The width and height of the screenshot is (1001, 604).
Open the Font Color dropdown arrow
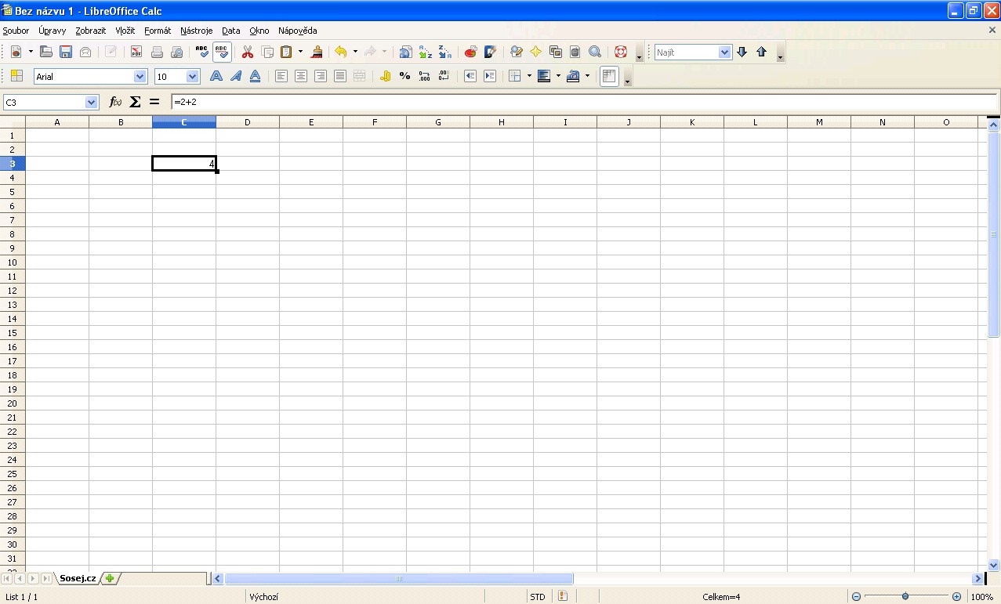587,76
